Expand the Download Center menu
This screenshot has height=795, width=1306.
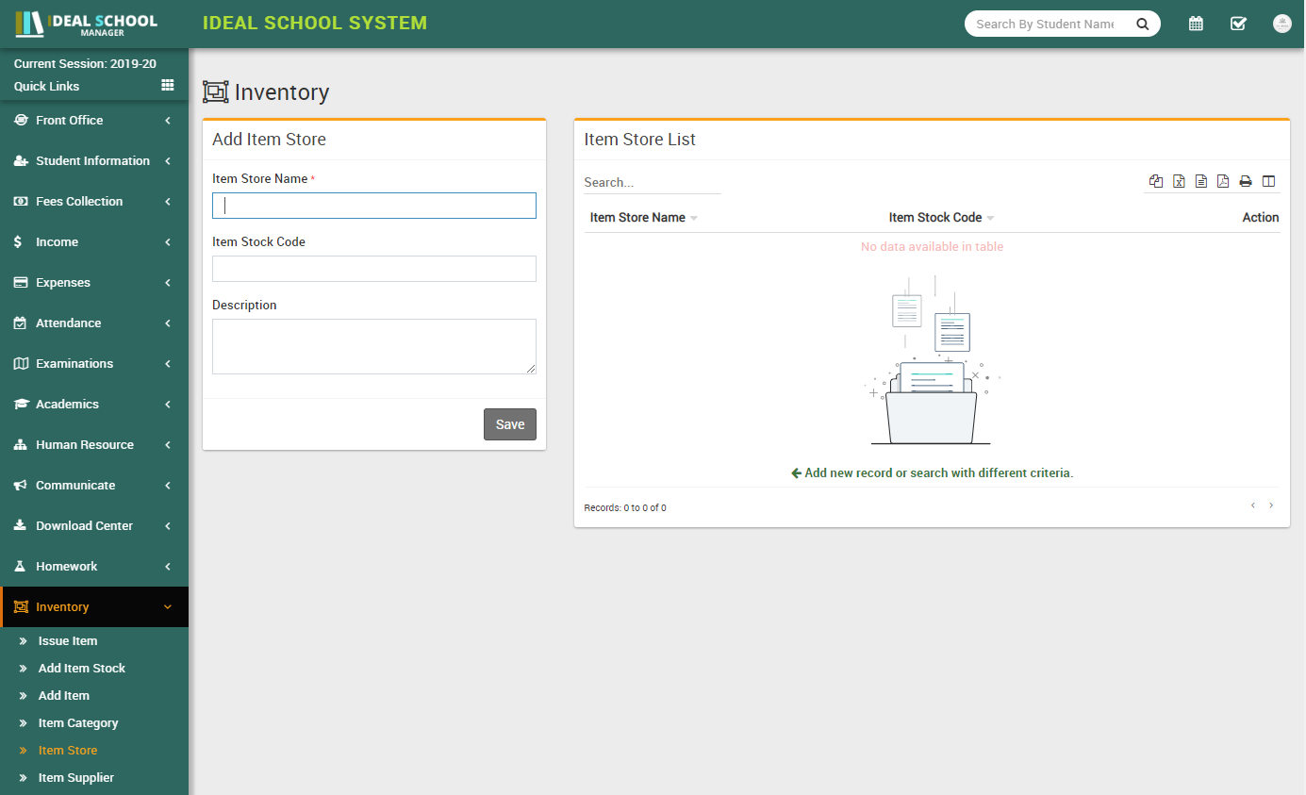(x=94, y=525)
